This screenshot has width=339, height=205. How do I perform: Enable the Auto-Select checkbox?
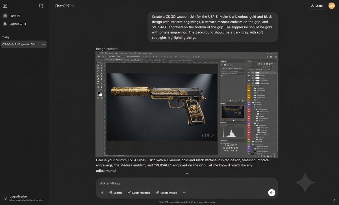(x=108, y=57)
